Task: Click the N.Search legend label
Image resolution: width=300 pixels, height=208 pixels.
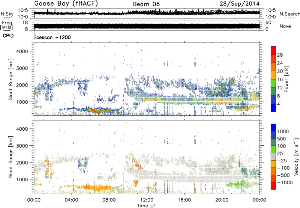Action: 289,14
